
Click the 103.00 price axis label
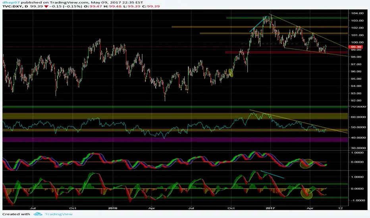click(x=357, y=21)
